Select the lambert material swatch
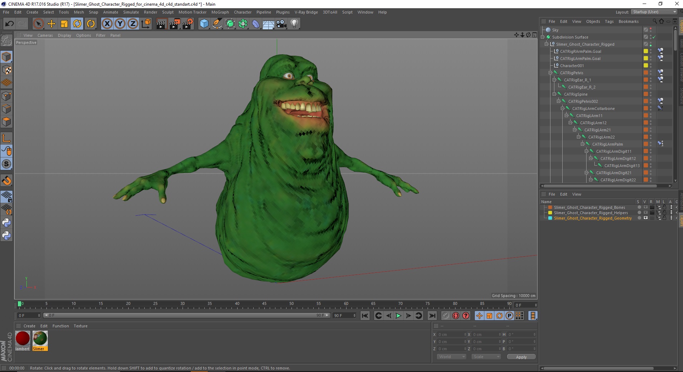 [x=23, y=341]
